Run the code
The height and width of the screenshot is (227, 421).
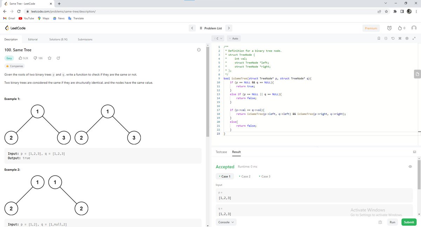392,222
